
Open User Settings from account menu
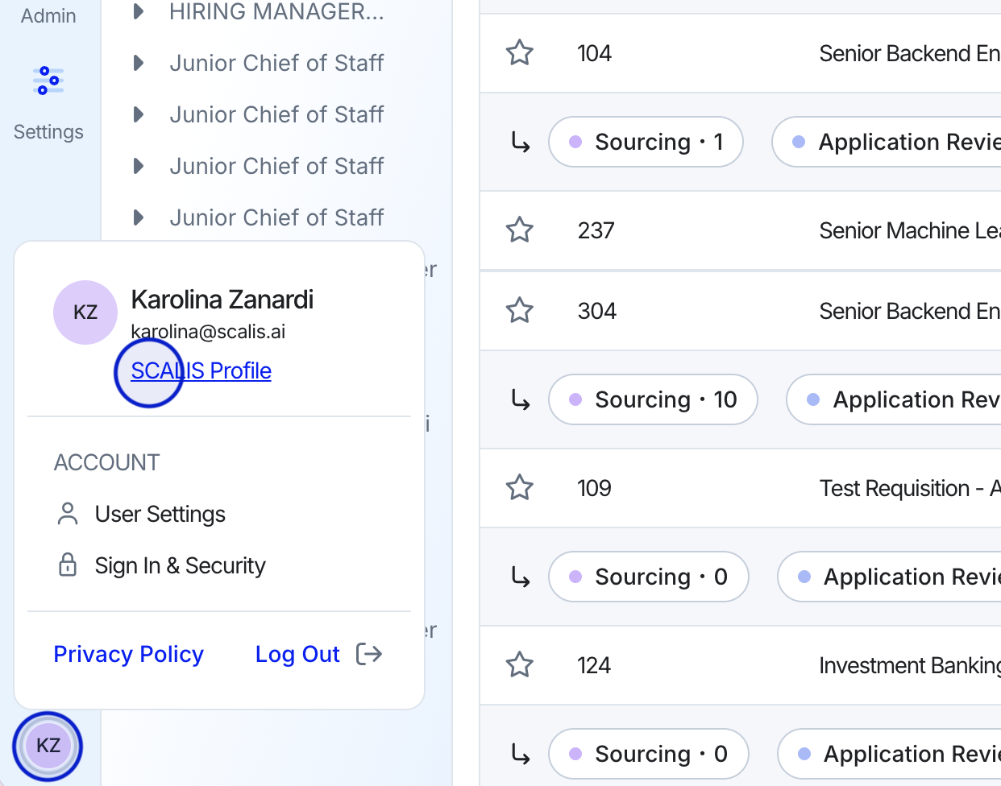click(x=160, y=514)
